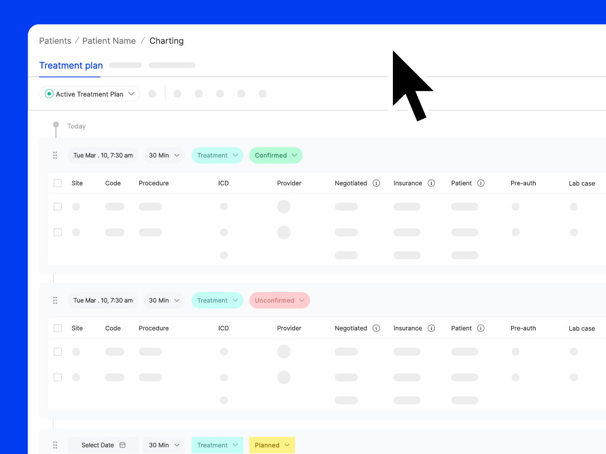The height and width of the screenshot is (454, 606).
Task: Click the ICD column header in the Unconfirmed table
Action: pos(224,328)
